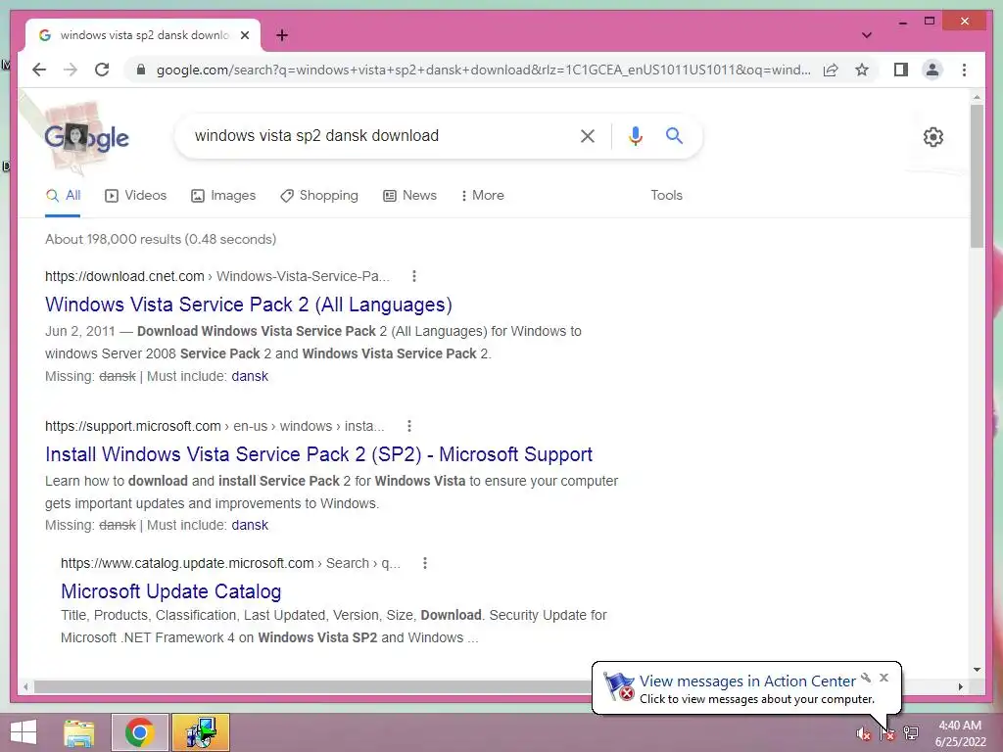This screenshot has width=1003, height=752.
Task: Open the Chrome side panel
Action: (901, 70)
